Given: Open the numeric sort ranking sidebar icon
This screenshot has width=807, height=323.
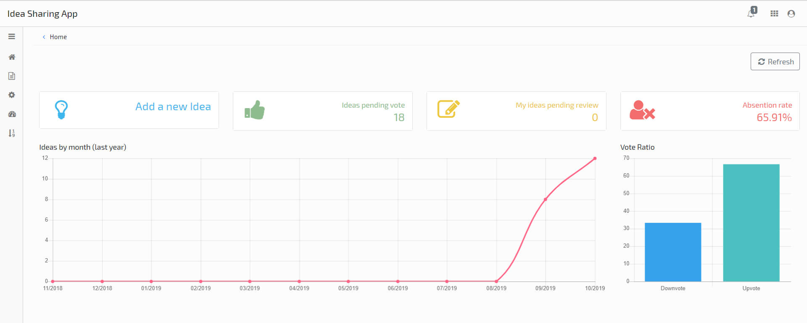Looking at the screenshot, I should coord(12,133).
